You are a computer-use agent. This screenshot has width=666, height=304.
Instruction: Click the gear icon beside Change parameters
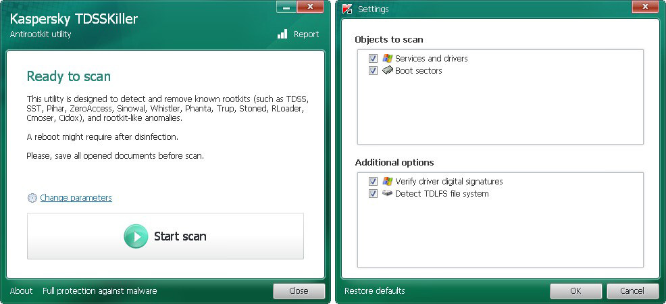pyautogui.click(x=32, y=198)
